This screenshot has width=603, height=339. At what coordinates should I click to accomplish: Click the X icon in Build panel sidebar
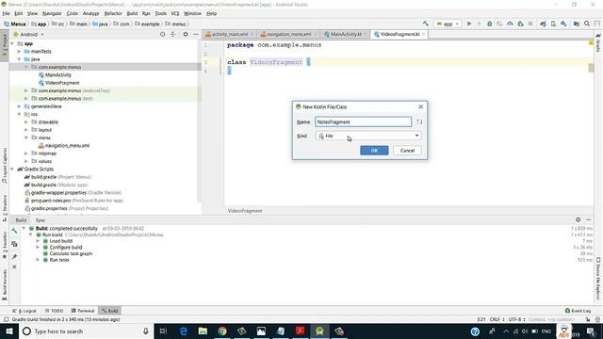pyautogui.click(x=14, y=266)
